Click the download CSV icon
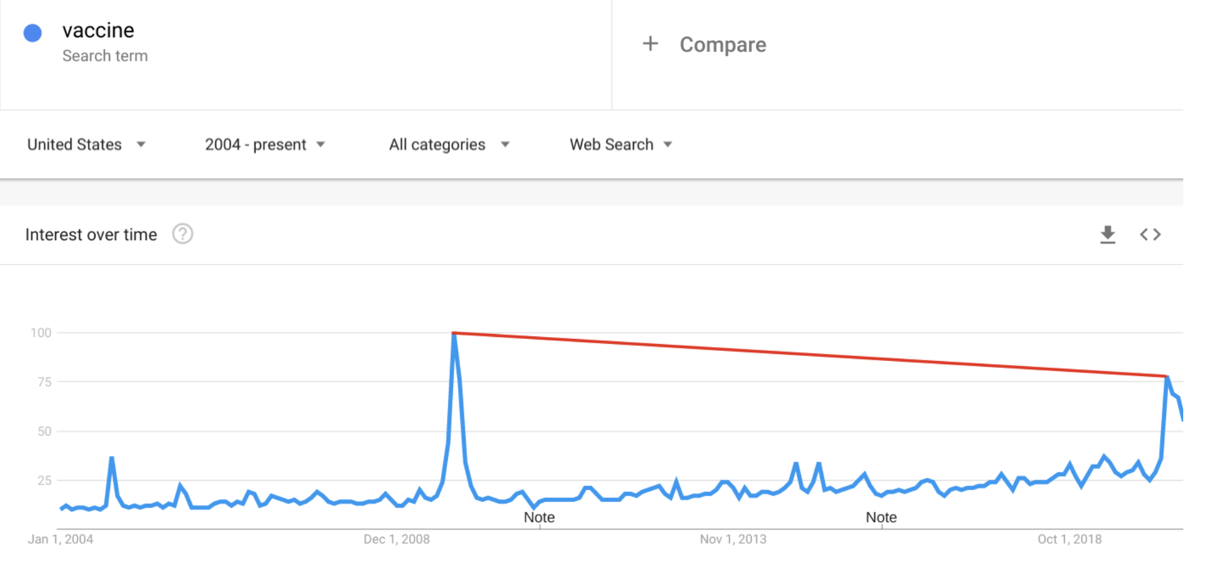This screenshot has width=1206, height=583. (1107, 235)
